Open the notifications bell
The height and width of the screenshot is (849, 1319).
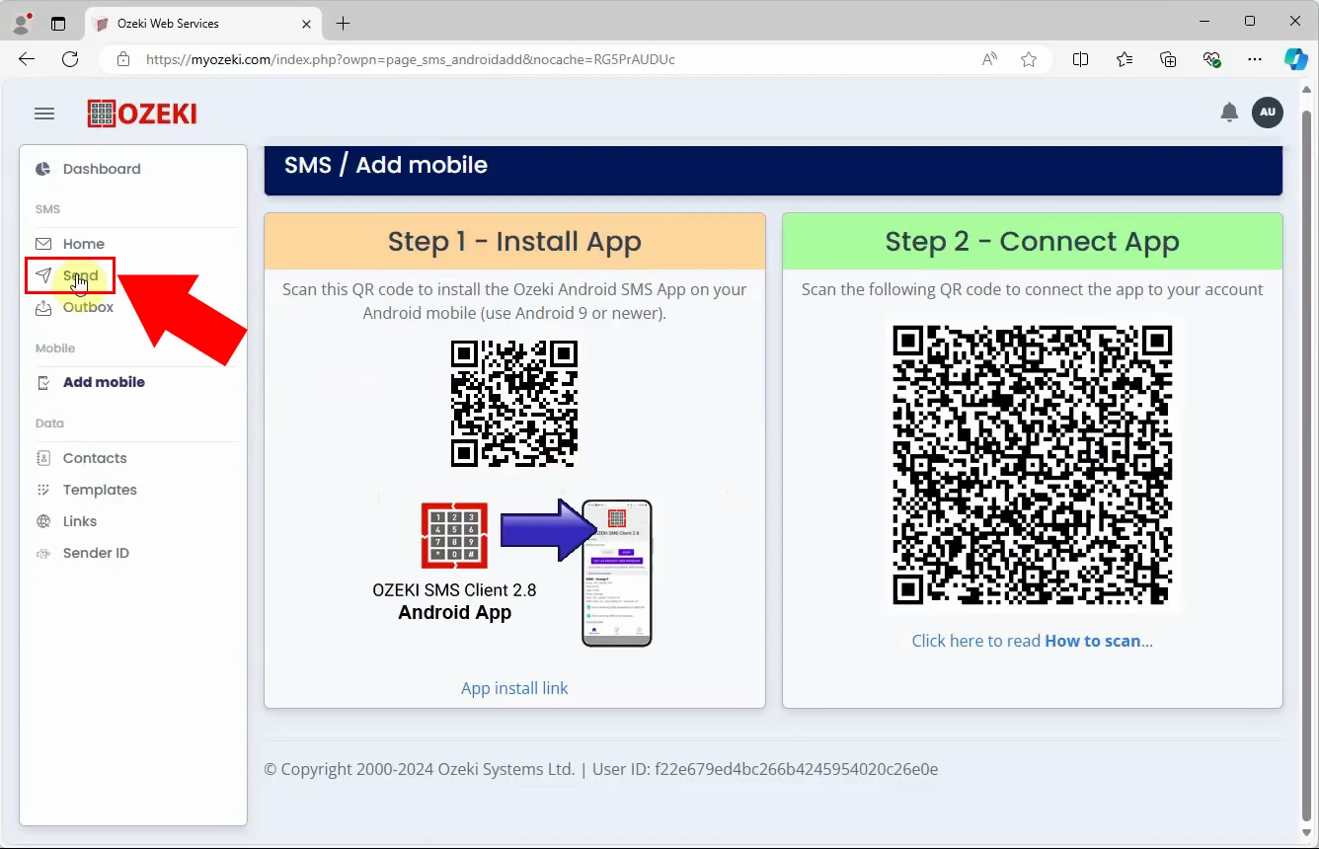[x=1229, y=113]
